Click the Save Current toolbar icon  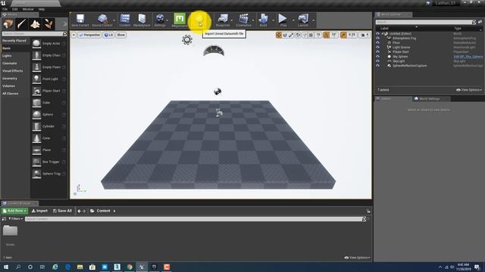coord(80,20)
